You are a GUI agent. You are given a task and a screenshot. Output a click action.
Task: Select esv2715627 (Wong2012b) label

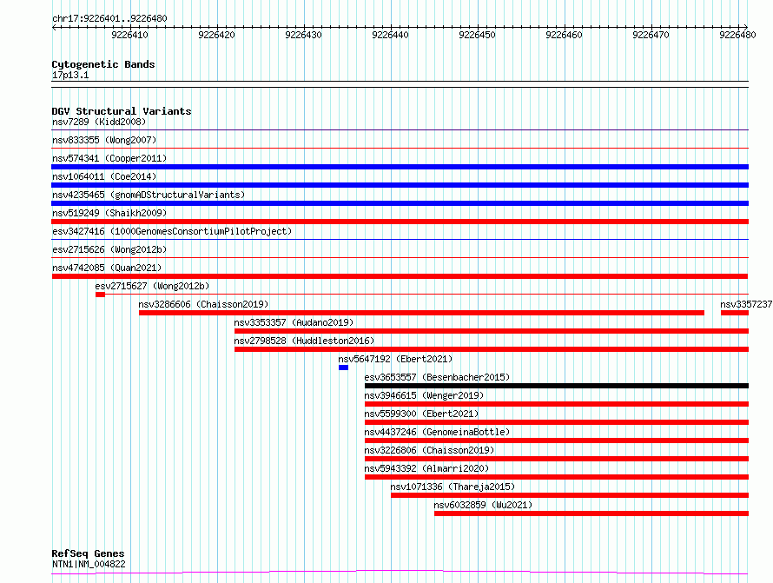pos(152,286)
